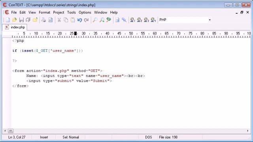Click the document list icon beside Replace
253x142 pixels.
coord(117,20)
